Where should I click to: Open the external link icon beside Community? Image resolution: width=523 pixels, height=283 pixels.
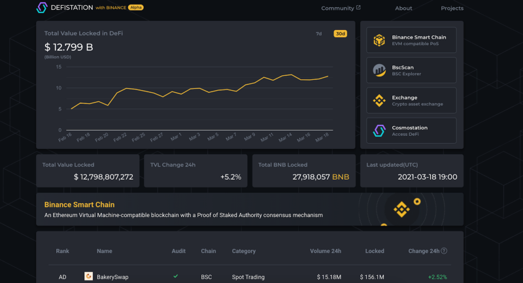coord(358,7)
